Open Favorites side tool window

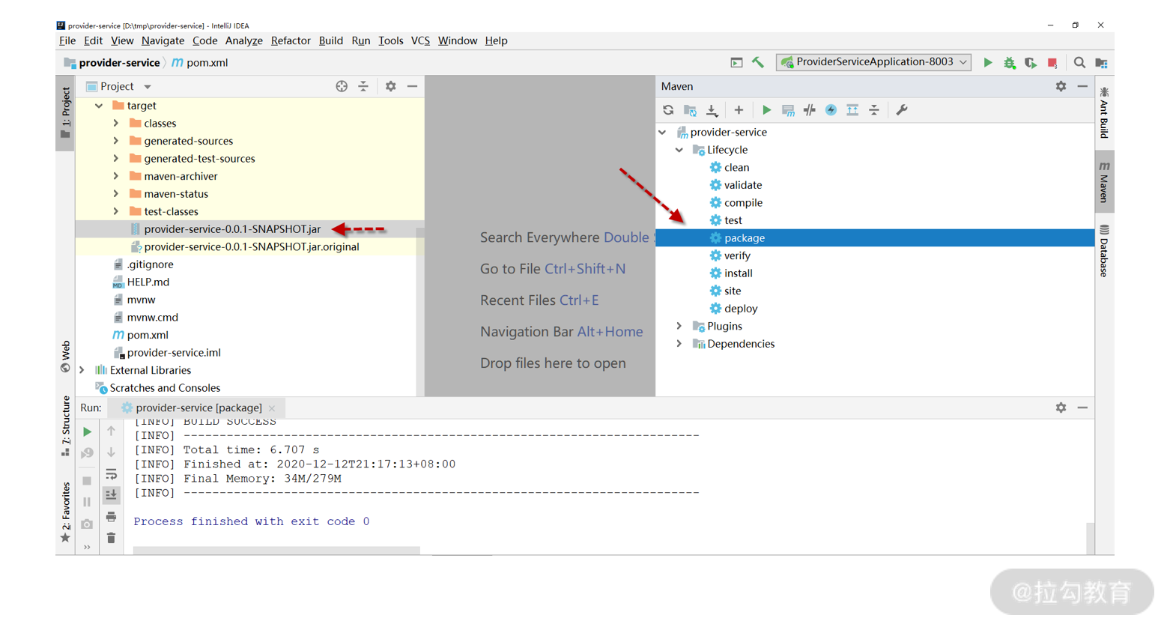[65, 514]
